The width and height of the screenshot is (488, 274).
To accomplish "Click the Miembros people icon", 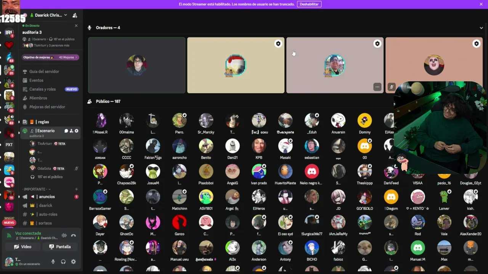I will click(25, 98).
